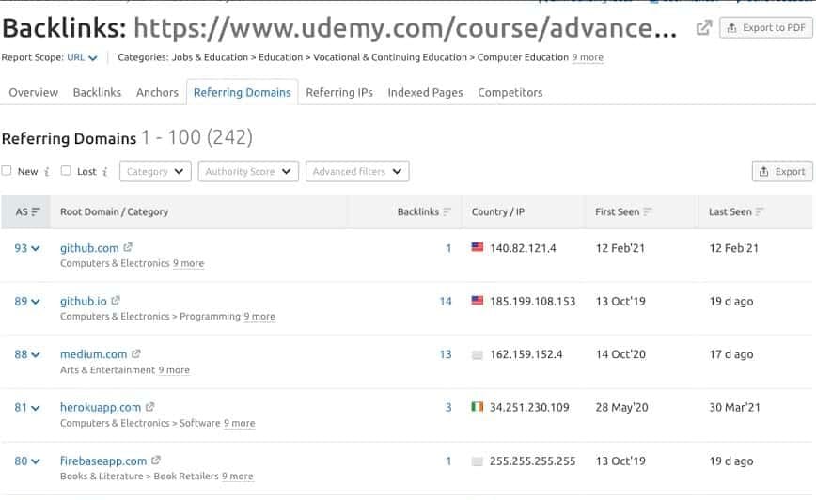Viewport: 816px width, 500px height.
Task: Open external link icon beside the backlinks URL
Action: [703, 27]
